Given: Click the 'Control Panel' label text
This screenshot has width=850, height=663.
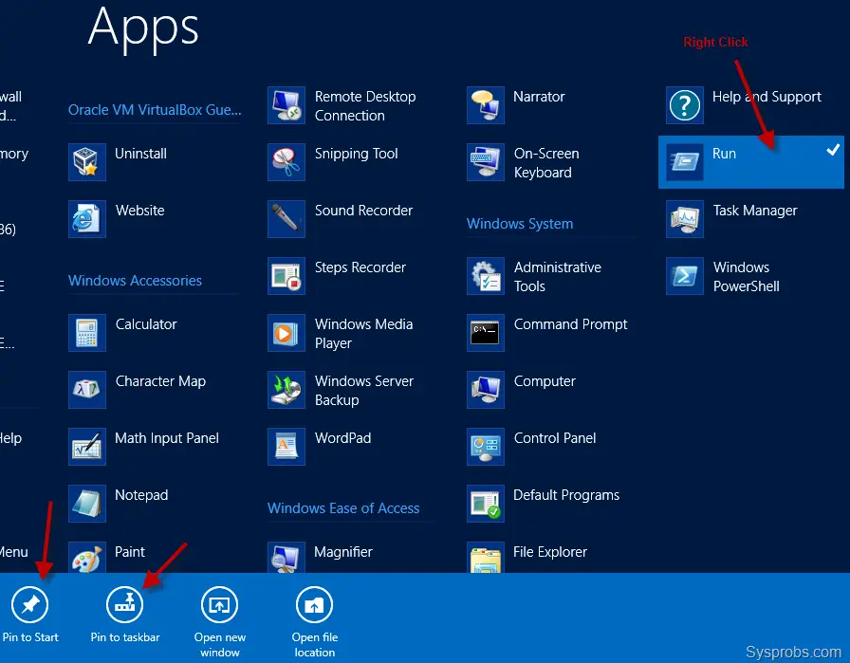Looking at the screenshot, I should point(555,438).
